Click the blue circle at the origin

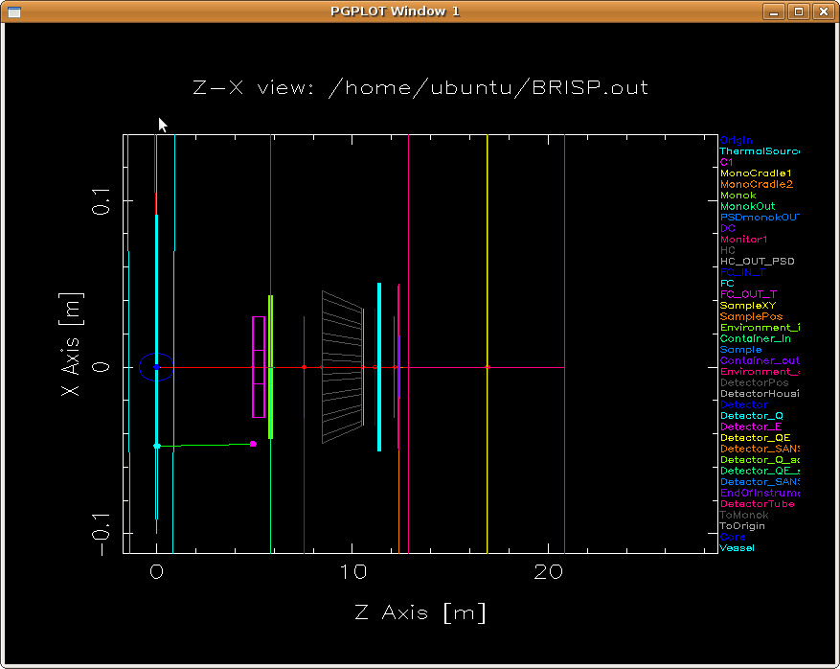pyautogui.click(x=156, y=367)
